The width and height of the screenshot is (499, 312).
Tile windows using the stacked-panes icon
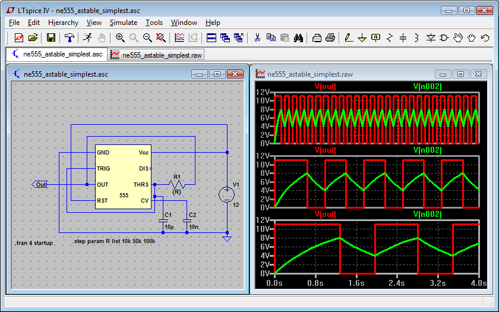211,38
